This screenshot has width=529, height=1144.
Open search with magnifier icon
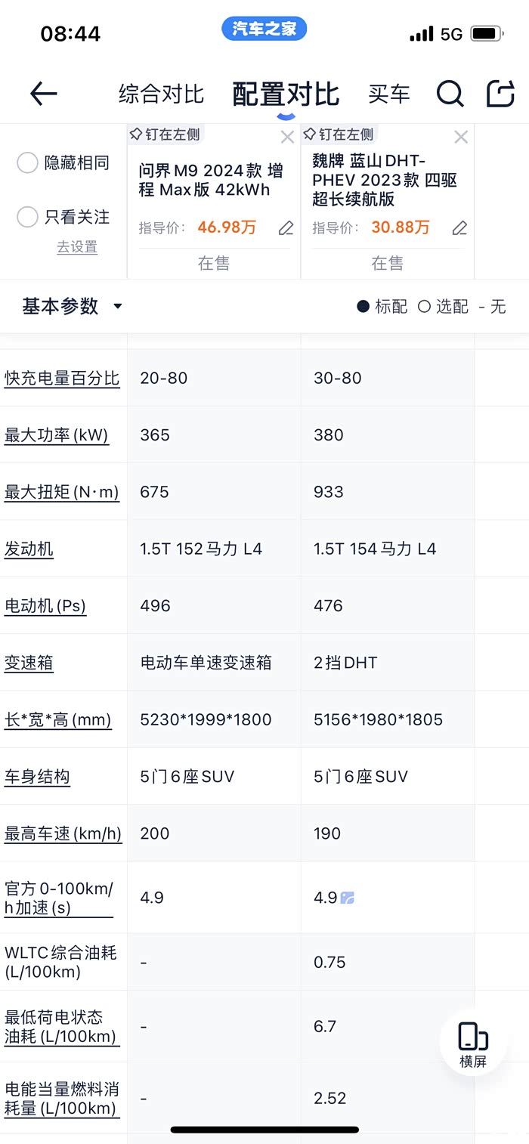pos(450,94)
